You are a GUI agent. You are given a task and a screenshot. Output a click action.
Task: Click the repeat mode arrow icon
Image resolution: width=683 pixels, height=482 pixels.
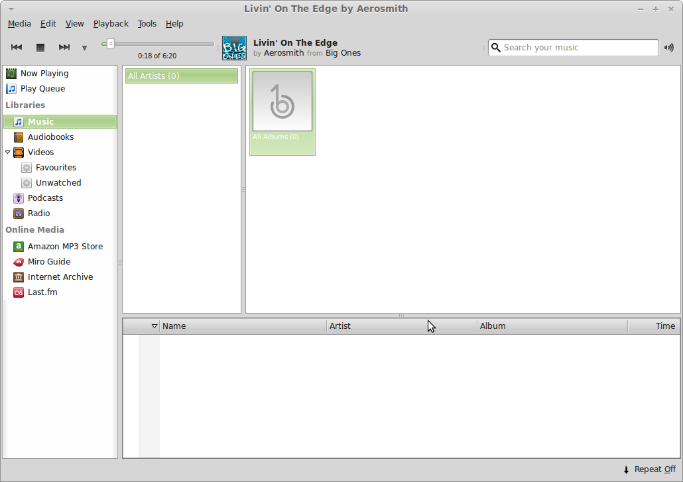coord(627,470)
